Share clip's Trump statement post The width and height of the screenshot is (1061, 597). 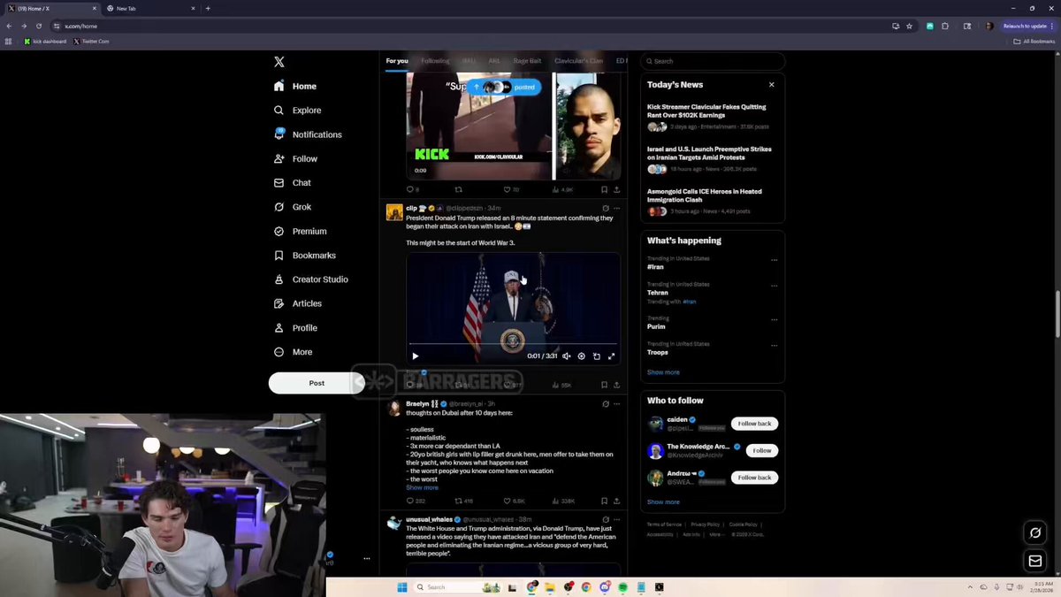click(616, 385)
